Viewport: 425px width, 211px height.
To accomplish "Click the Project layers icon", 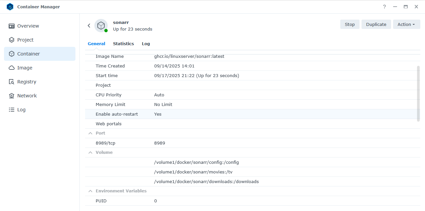I will [x=12, y=40].
